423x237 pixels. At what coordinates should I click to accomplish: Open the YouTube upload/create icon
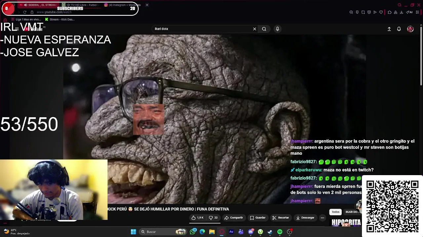click(x=389, y=29)
